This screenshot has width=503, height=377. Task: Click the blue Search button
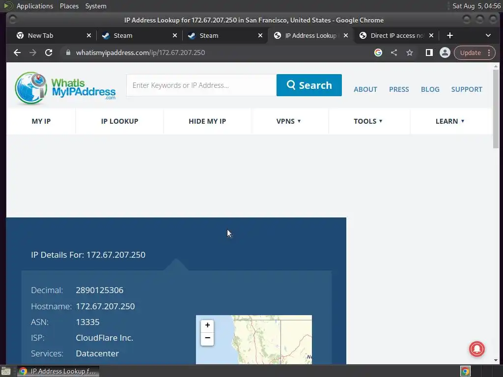[x=309, y=85]
